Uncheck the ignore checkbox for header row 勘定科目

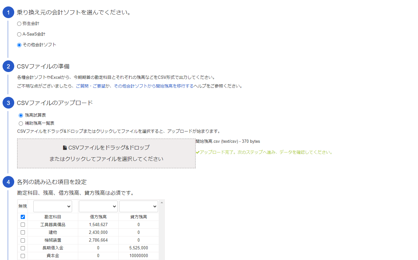[x=23, y=217]
